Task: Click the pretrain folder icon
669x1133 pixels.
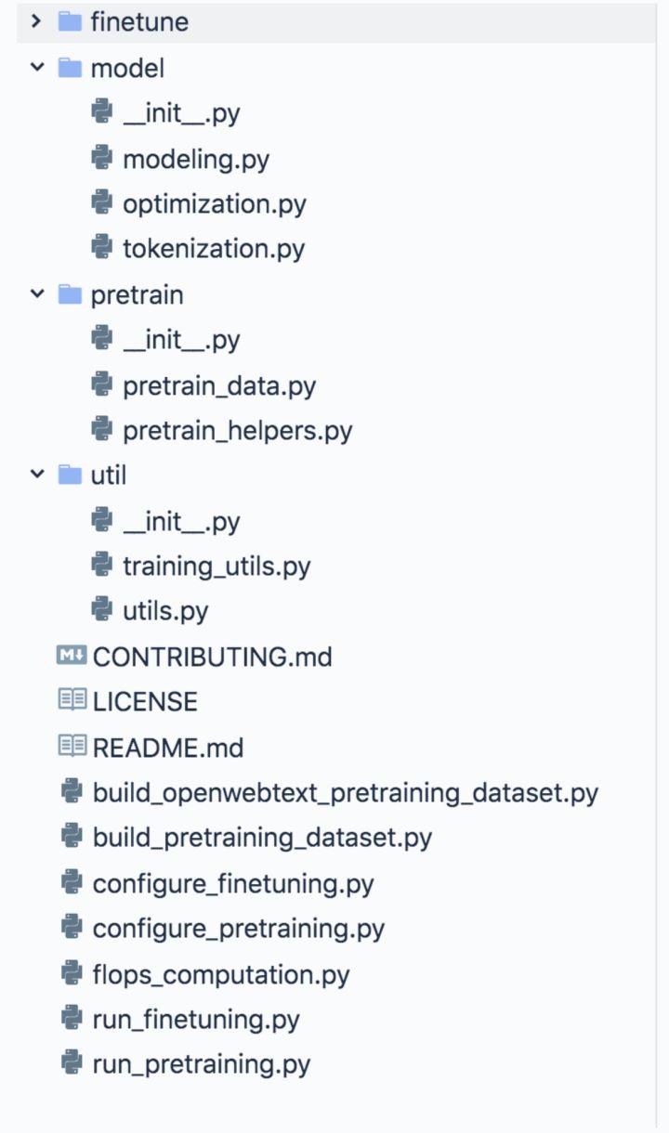Action: tap(70, 293)
